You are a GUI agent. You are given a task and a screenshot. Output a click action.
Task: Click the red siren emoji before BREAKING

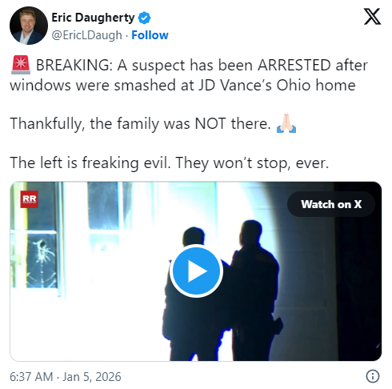[x=21, y=65]
